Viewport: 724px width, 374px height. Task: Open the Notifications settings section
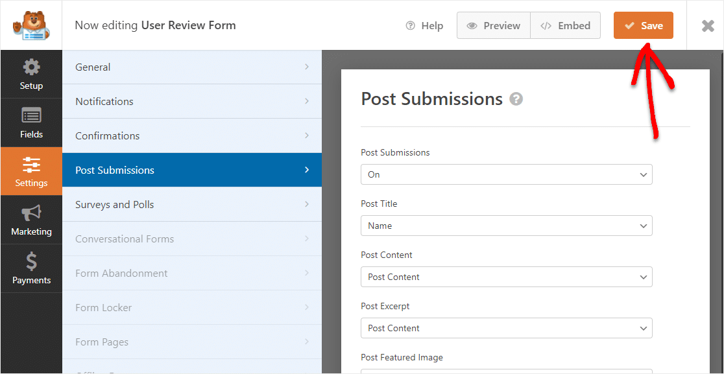pos(192,102)
